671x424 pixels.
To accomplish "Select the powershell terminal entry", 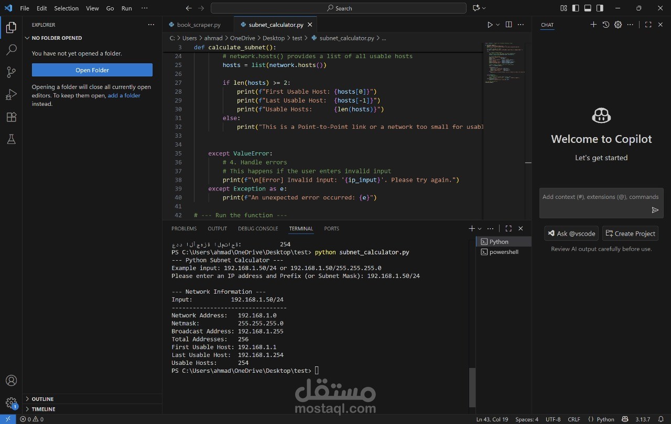I will 504,252.
